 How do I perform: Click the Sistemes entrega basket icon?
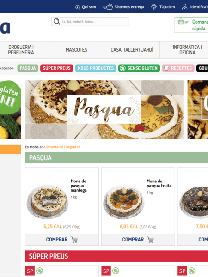click(107, 7)
